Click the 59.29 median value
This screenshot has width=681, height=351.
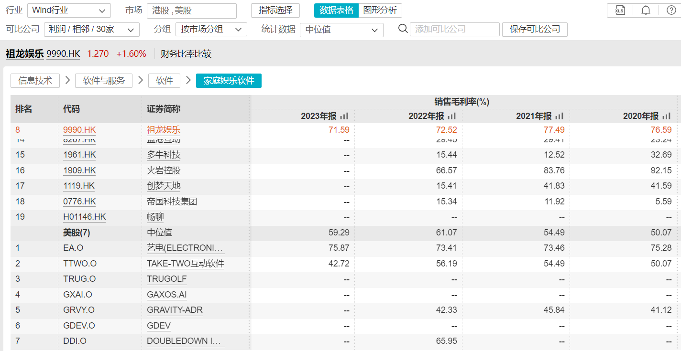pos(340,233)
